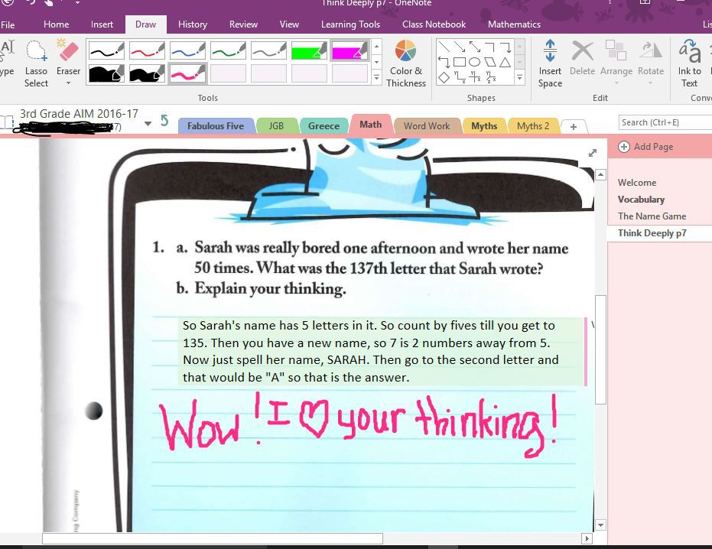Open the notebook list dropdown arrow

click(148, 122)
